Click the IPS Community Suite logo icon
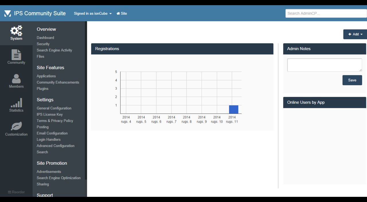367x202 pixels. 7,13
